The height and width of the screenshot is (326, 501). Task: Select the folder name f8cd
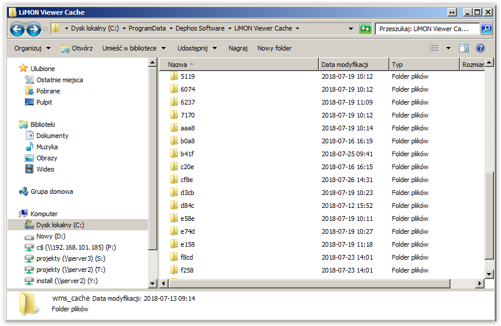(x=187, y=257)
